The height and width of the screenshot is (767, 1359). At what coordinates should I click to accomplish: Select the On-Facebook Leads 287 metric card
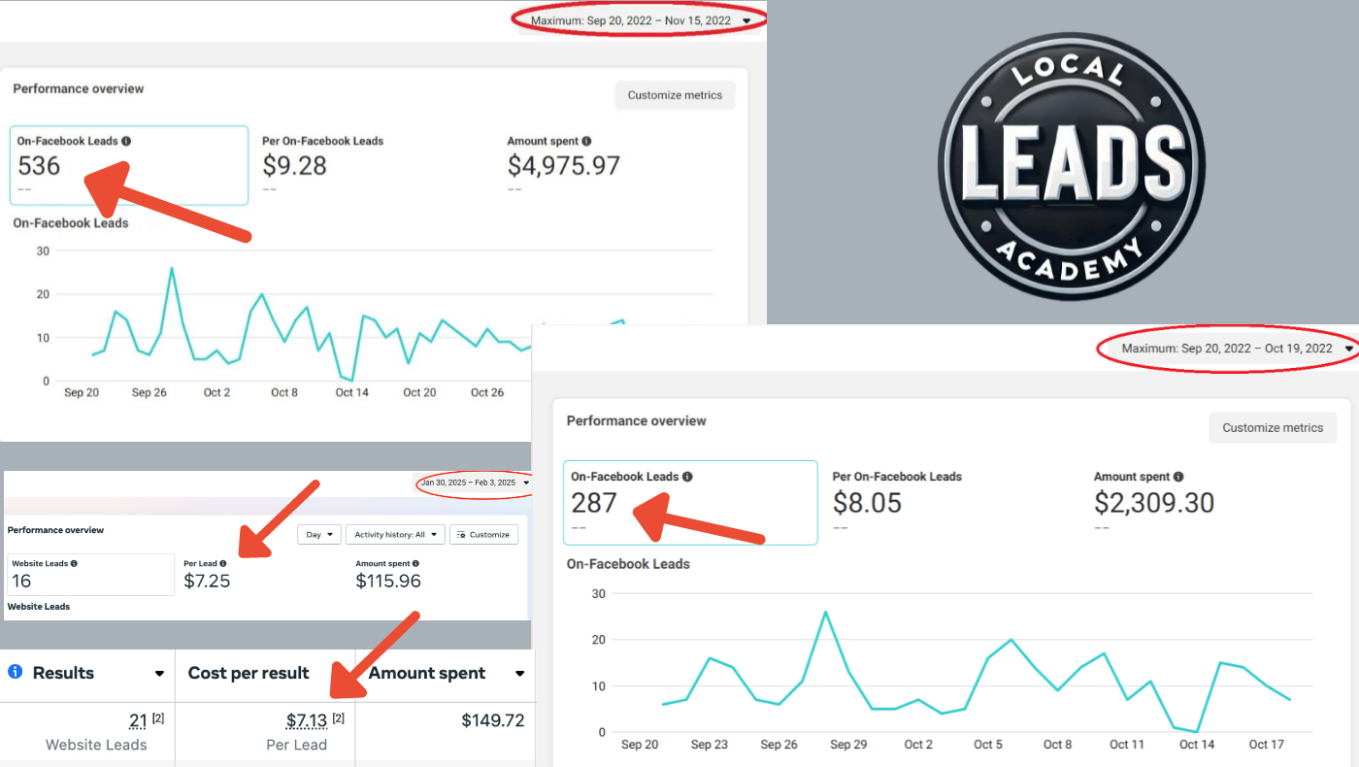coord(690,502)
